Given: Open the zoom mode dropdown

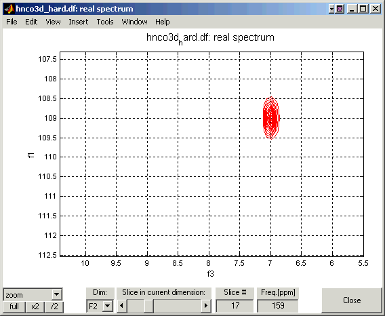Looking at the screenshot, I should click(x=56, y=294).
